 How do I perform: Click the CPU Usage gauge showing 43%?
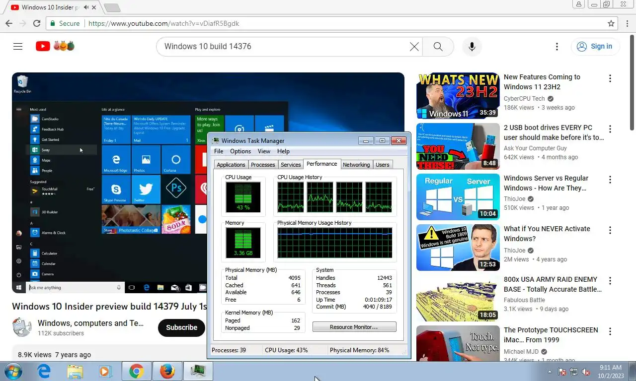[x=243, y=197]
